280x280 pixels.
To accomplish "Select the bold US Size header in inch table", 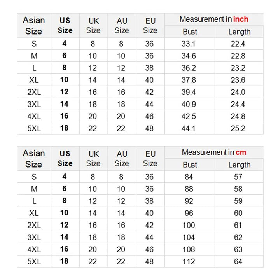I will [65, 25].
